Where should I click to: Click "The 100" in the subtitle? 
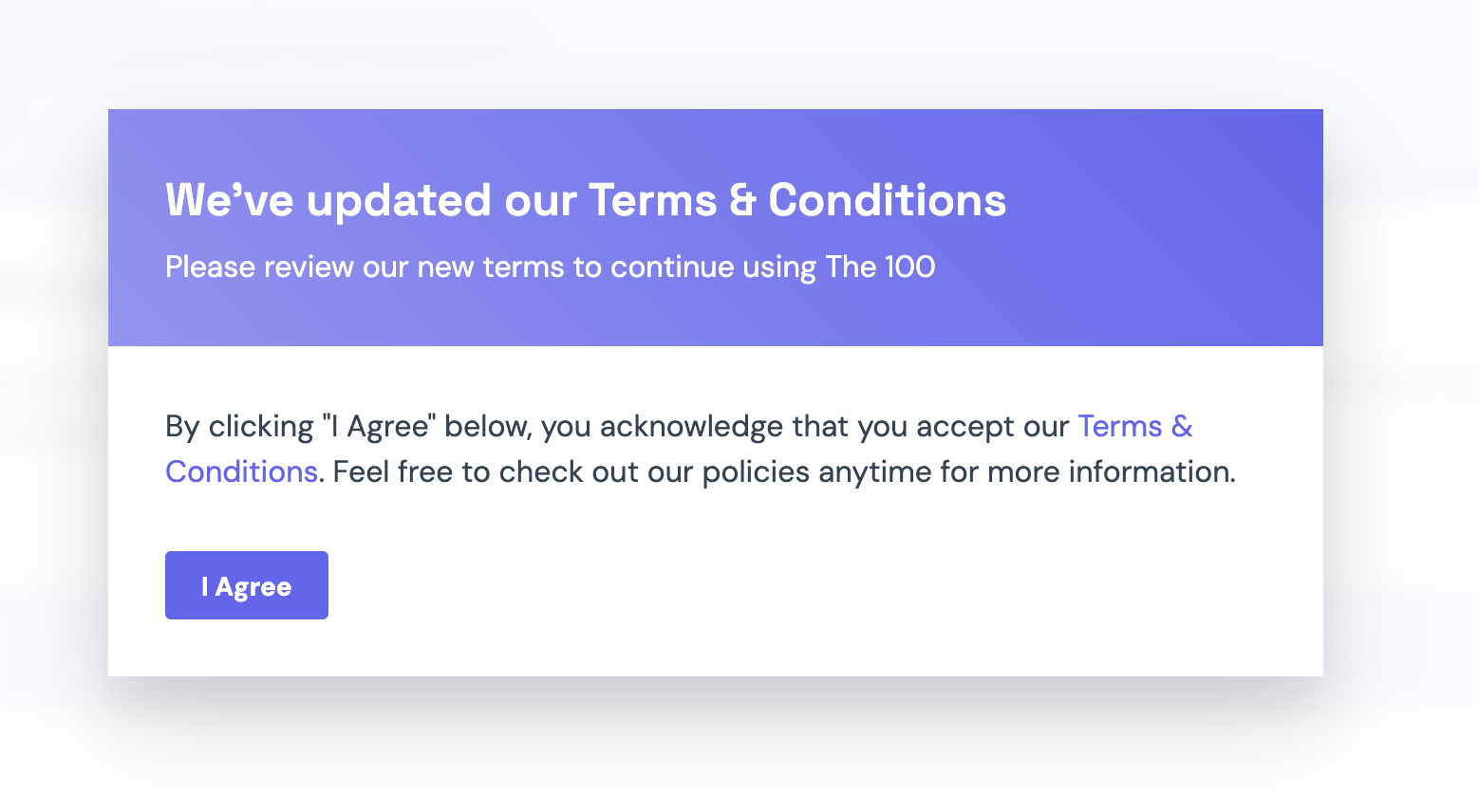click(880, 267)
